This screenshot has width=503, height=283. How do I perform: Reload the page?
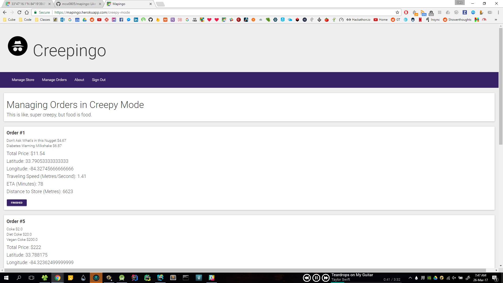coord(19,12)
